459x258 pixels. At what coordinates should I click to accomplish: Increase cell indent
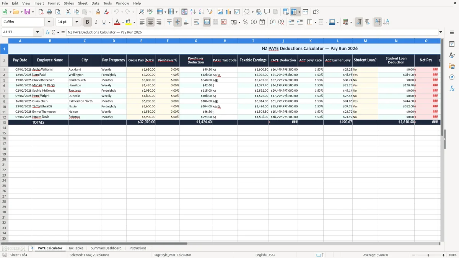(x=291, y=22)
